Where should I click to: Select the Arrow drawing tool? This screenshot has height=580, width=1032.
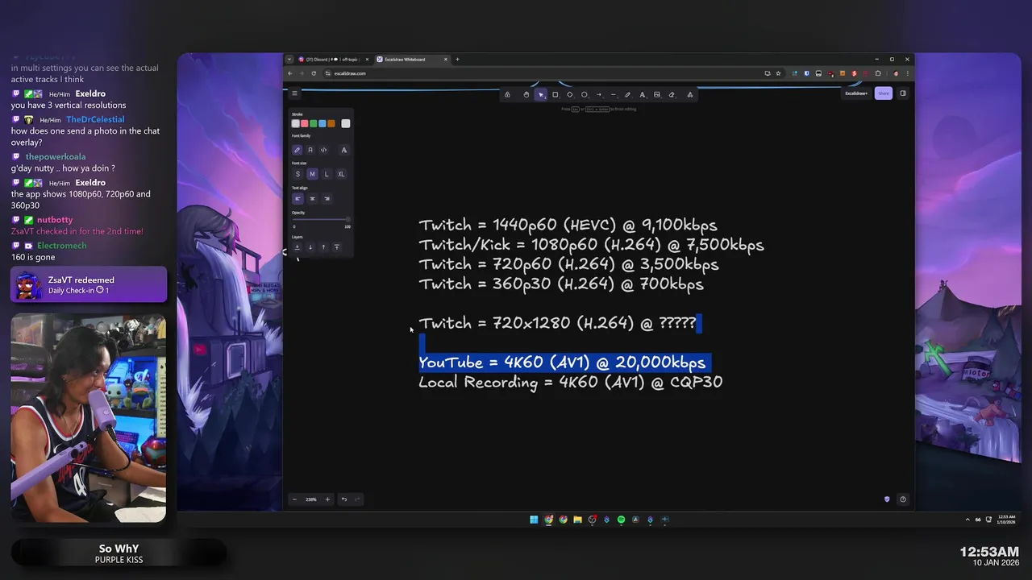click(x=598, y=94)
